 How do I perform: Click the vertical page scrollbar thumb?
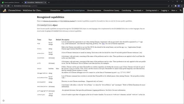click(183, 70)
